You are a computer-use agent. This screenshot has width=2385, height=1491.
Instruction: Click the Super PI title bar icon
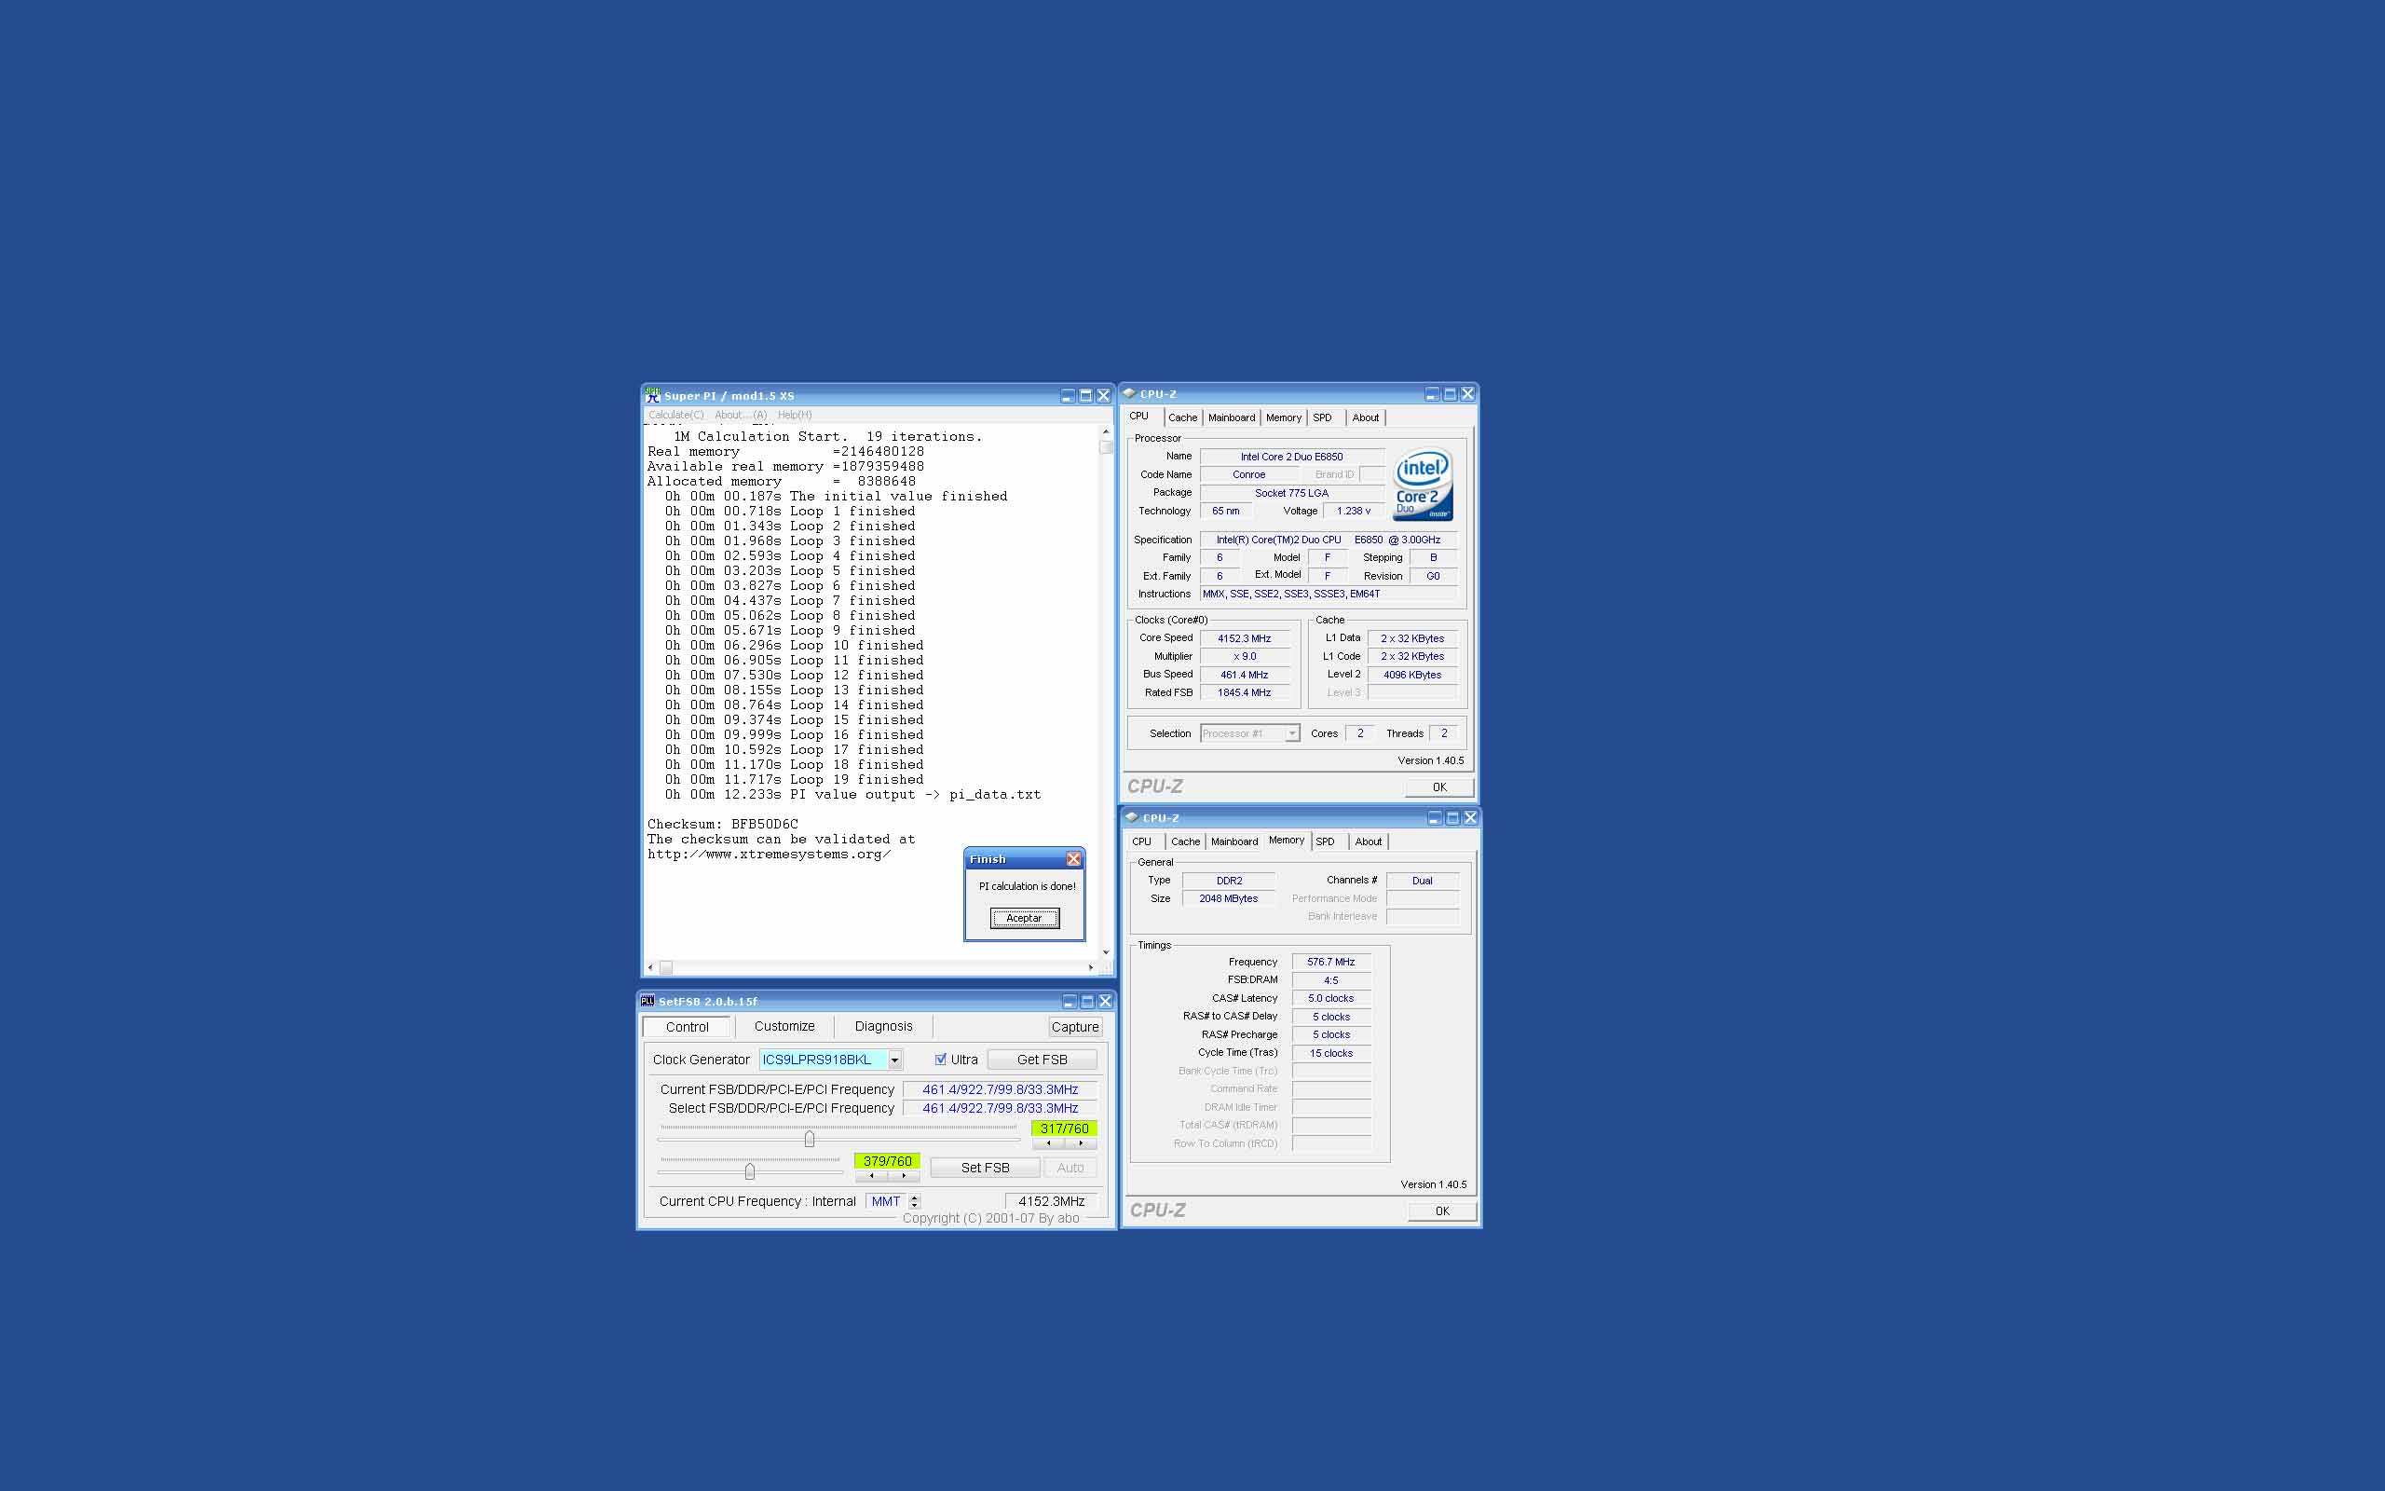[652, 395]
